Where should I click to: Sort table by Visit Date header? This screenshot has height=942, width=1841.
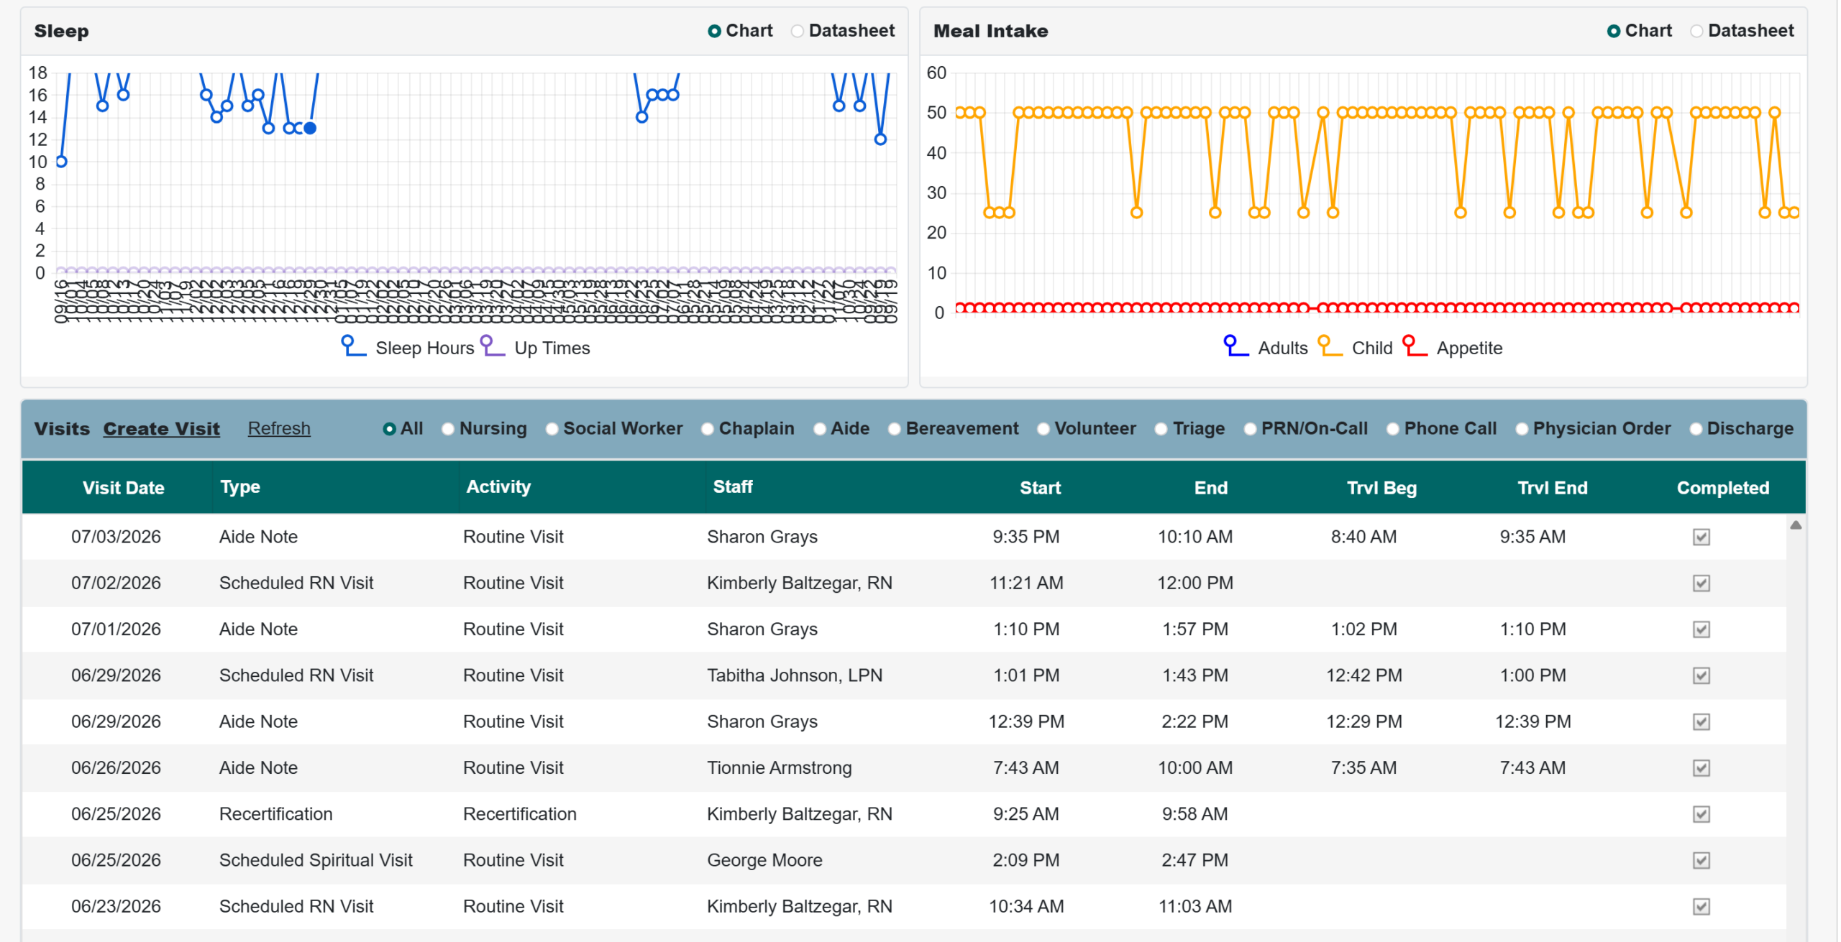(123, 488)
